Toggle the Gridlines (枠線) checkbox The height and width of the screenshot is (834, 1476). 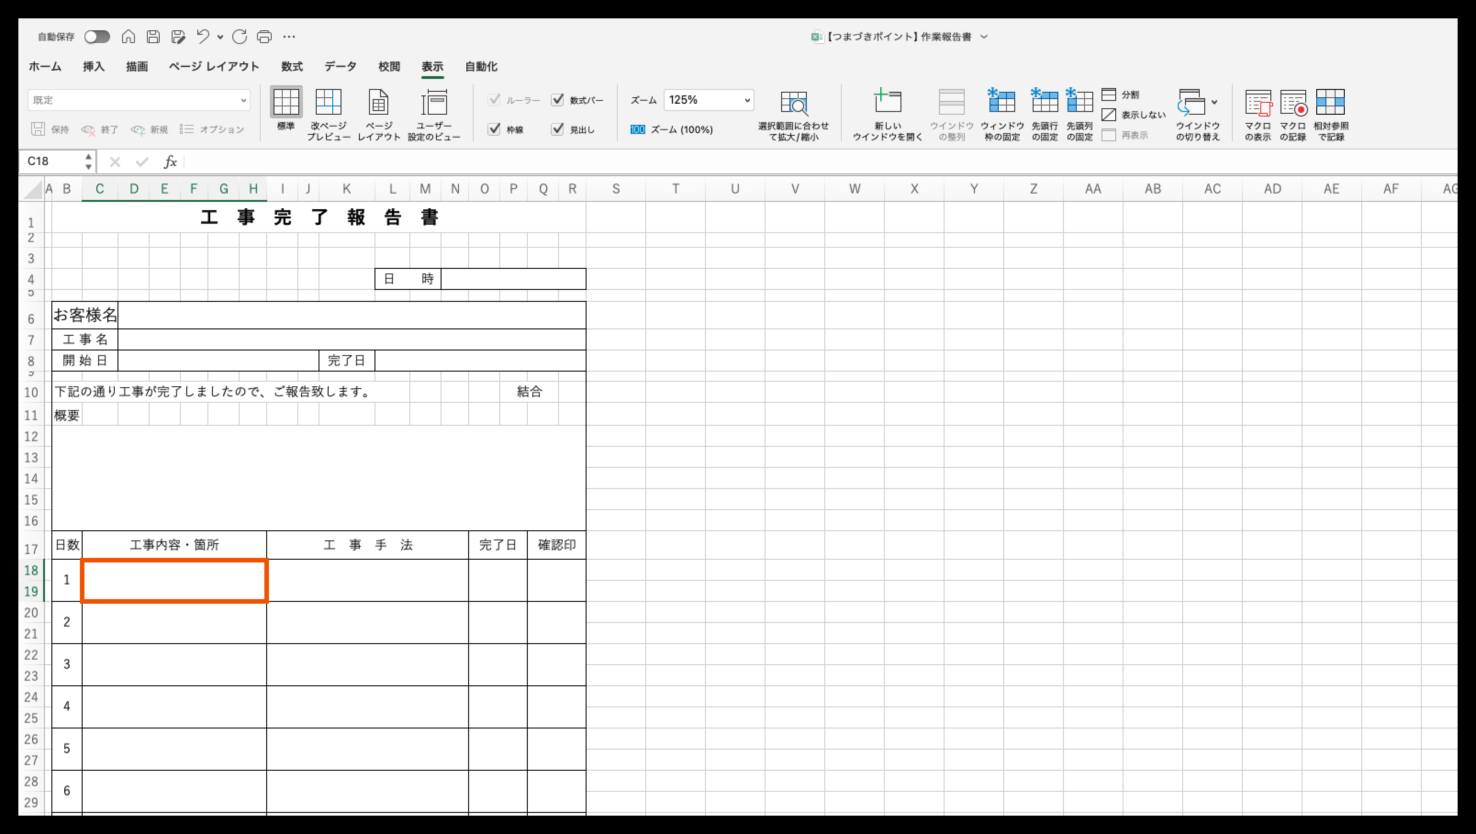pos(494,129)
